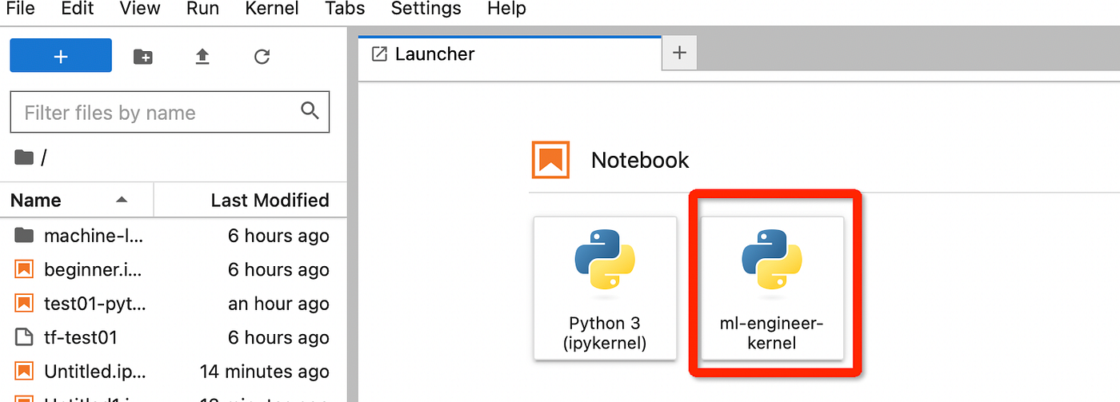Click the search magnifier icon in the filter box
1120x402 pixels.
coord(310,111)
